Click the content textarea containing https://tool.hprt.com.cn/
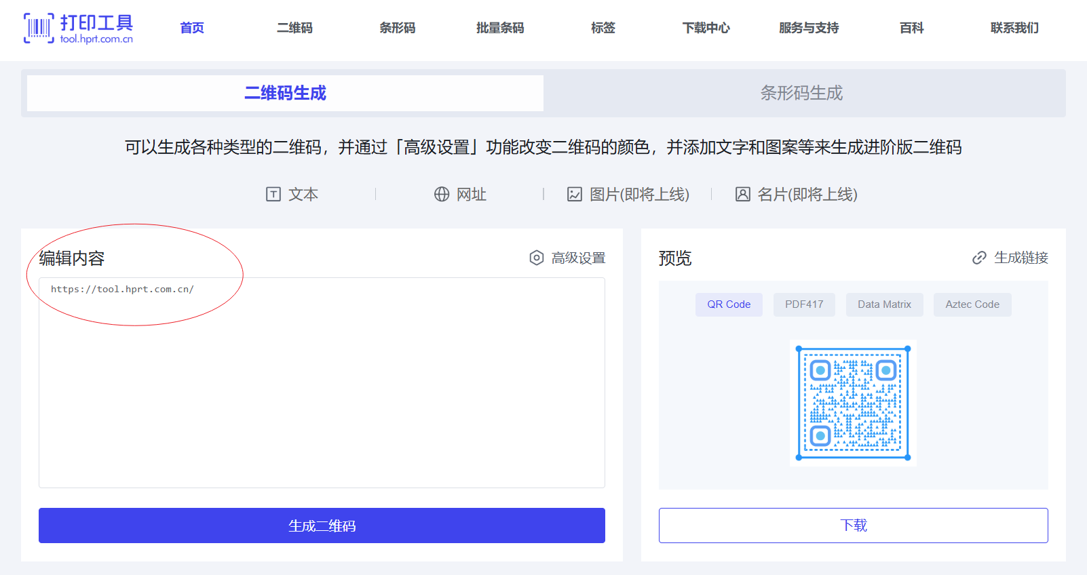Screen dimensions: 1087x575 (x=322, y=382)
